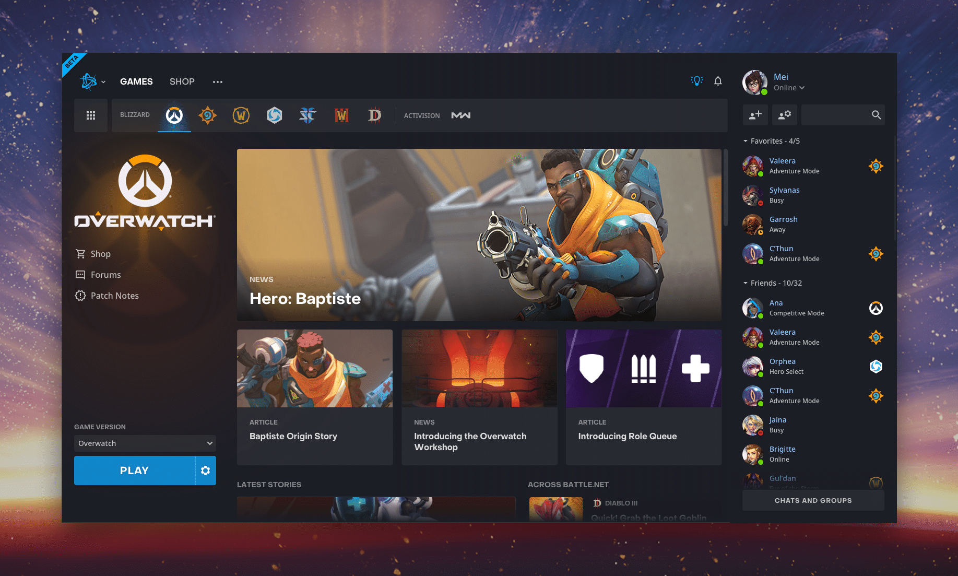This screenshot has height=576, width=958.
Task: Open the notifications bell
Action: click(718, 81)
